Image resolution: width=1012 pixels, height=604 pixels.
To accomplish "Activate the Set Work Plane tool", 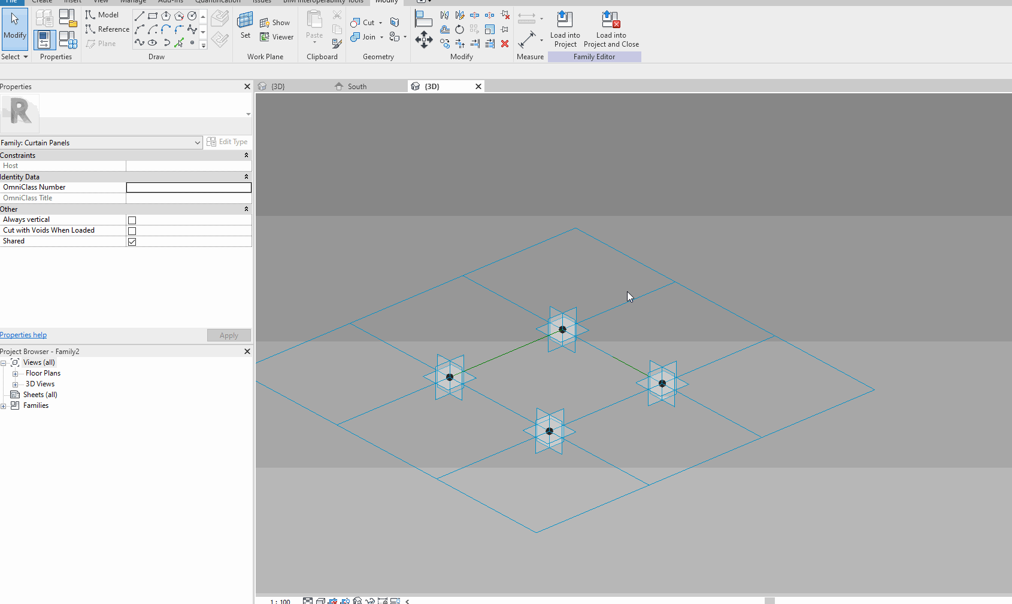I will coord(244,24).
